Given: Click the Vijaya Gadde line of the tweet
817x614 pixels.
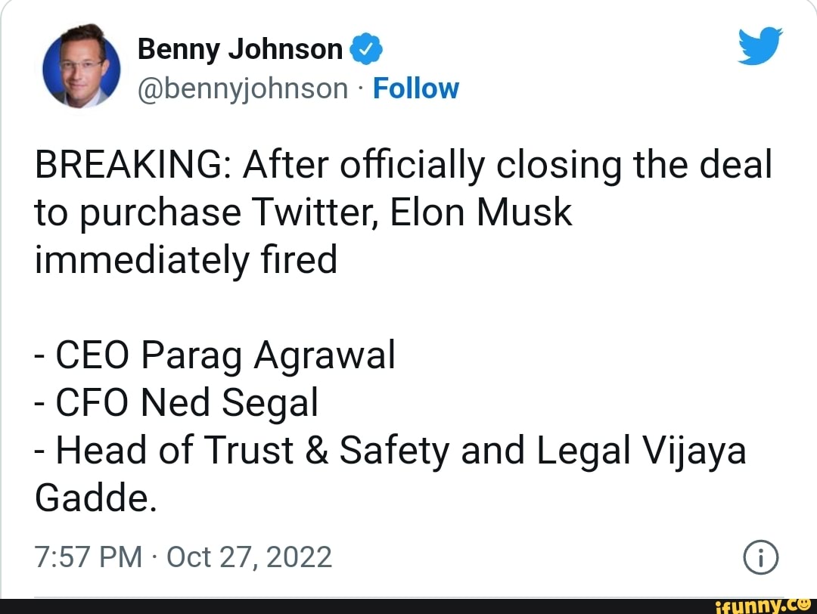Looking at the screenshot, I should pyautogui.click(x=390, y=450).
